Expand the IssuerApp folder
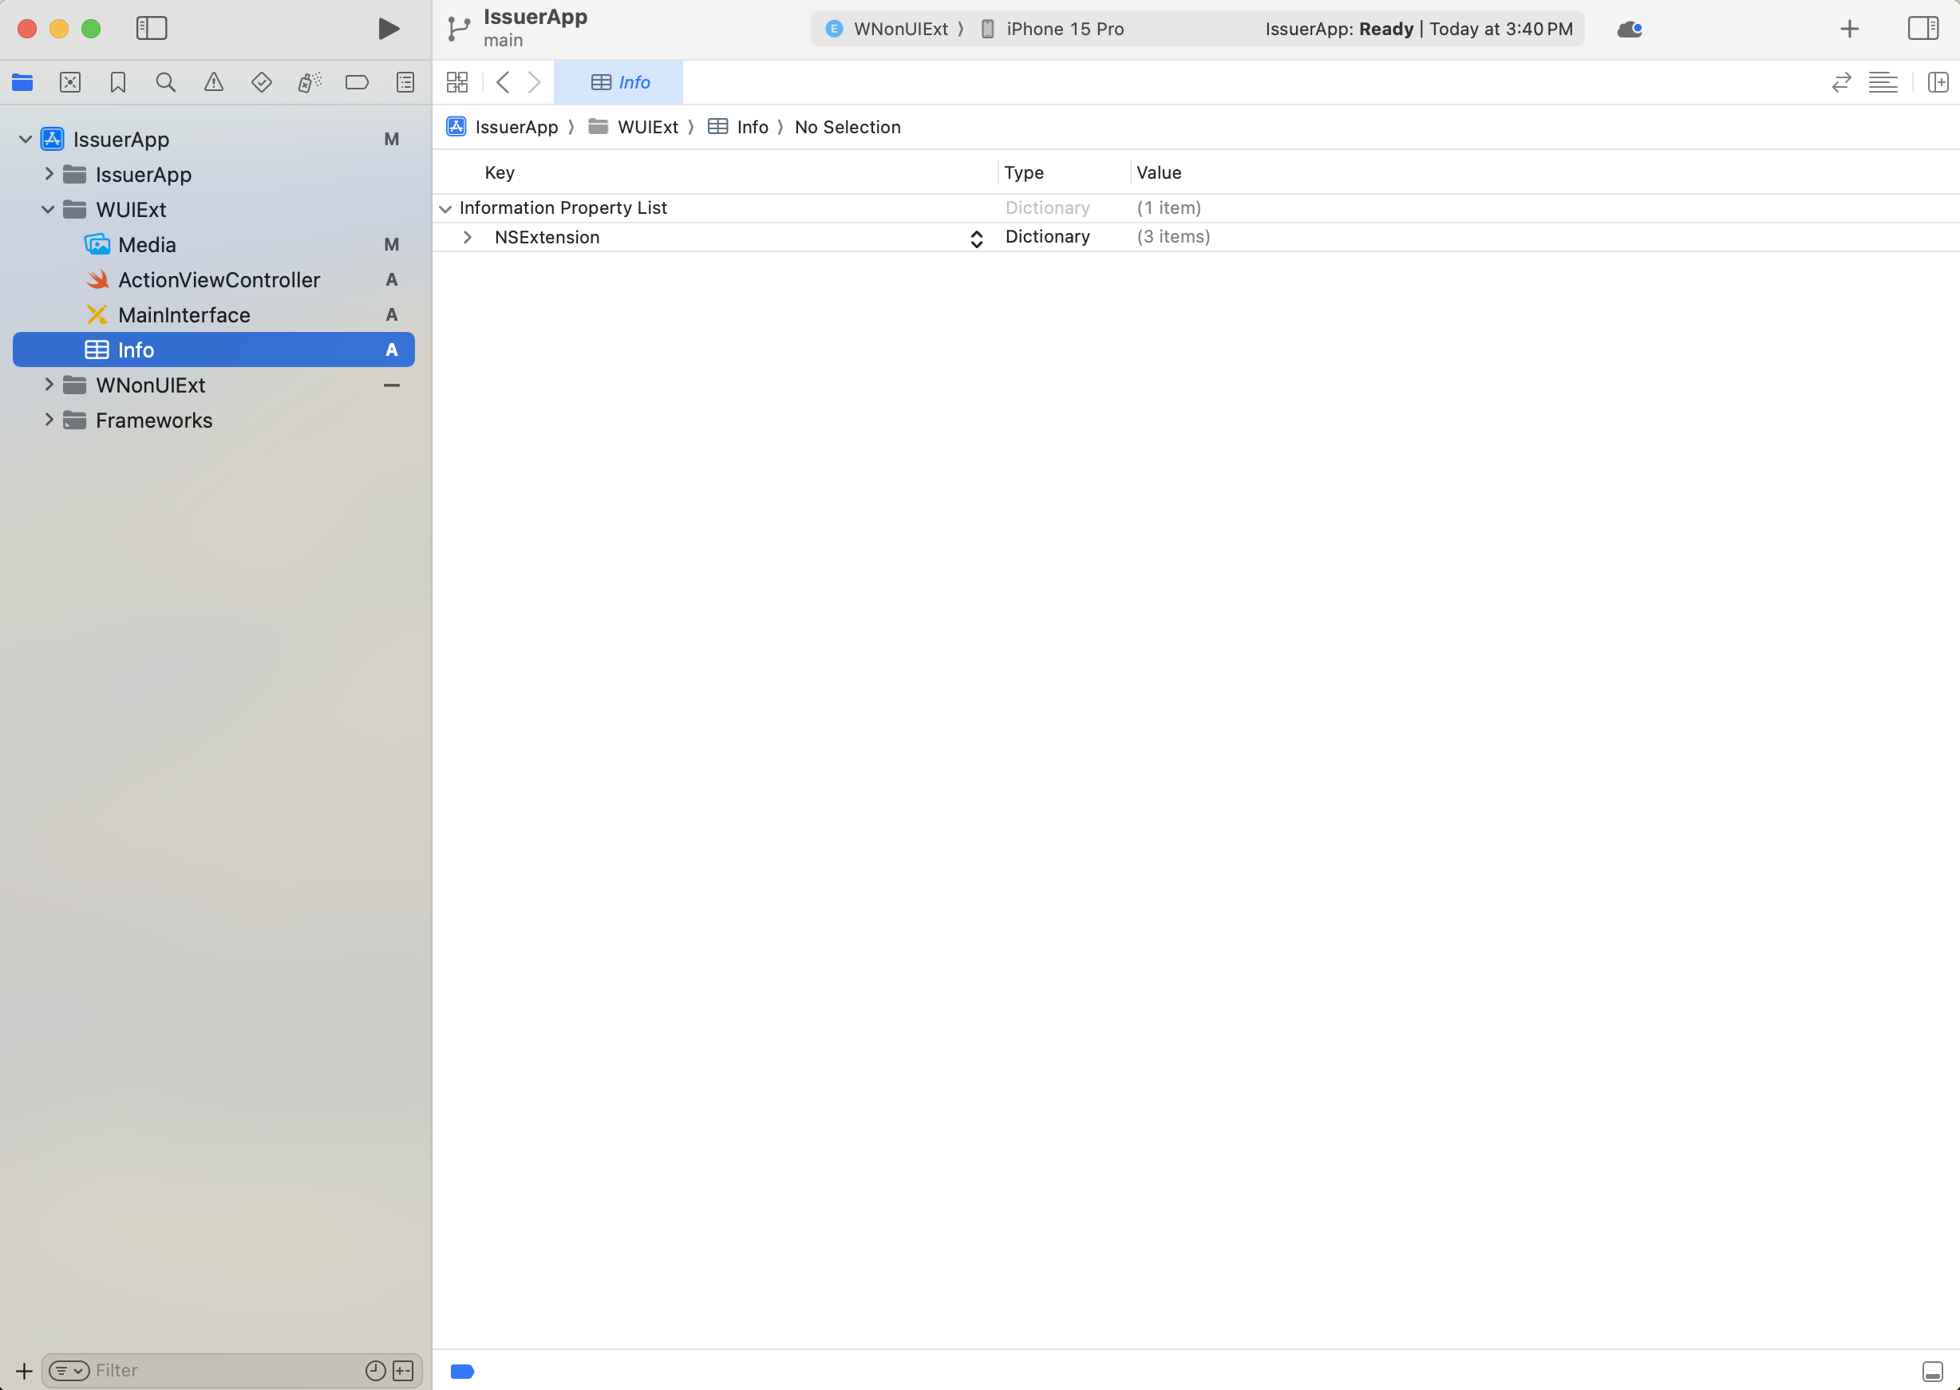 (x=49, y=174)
